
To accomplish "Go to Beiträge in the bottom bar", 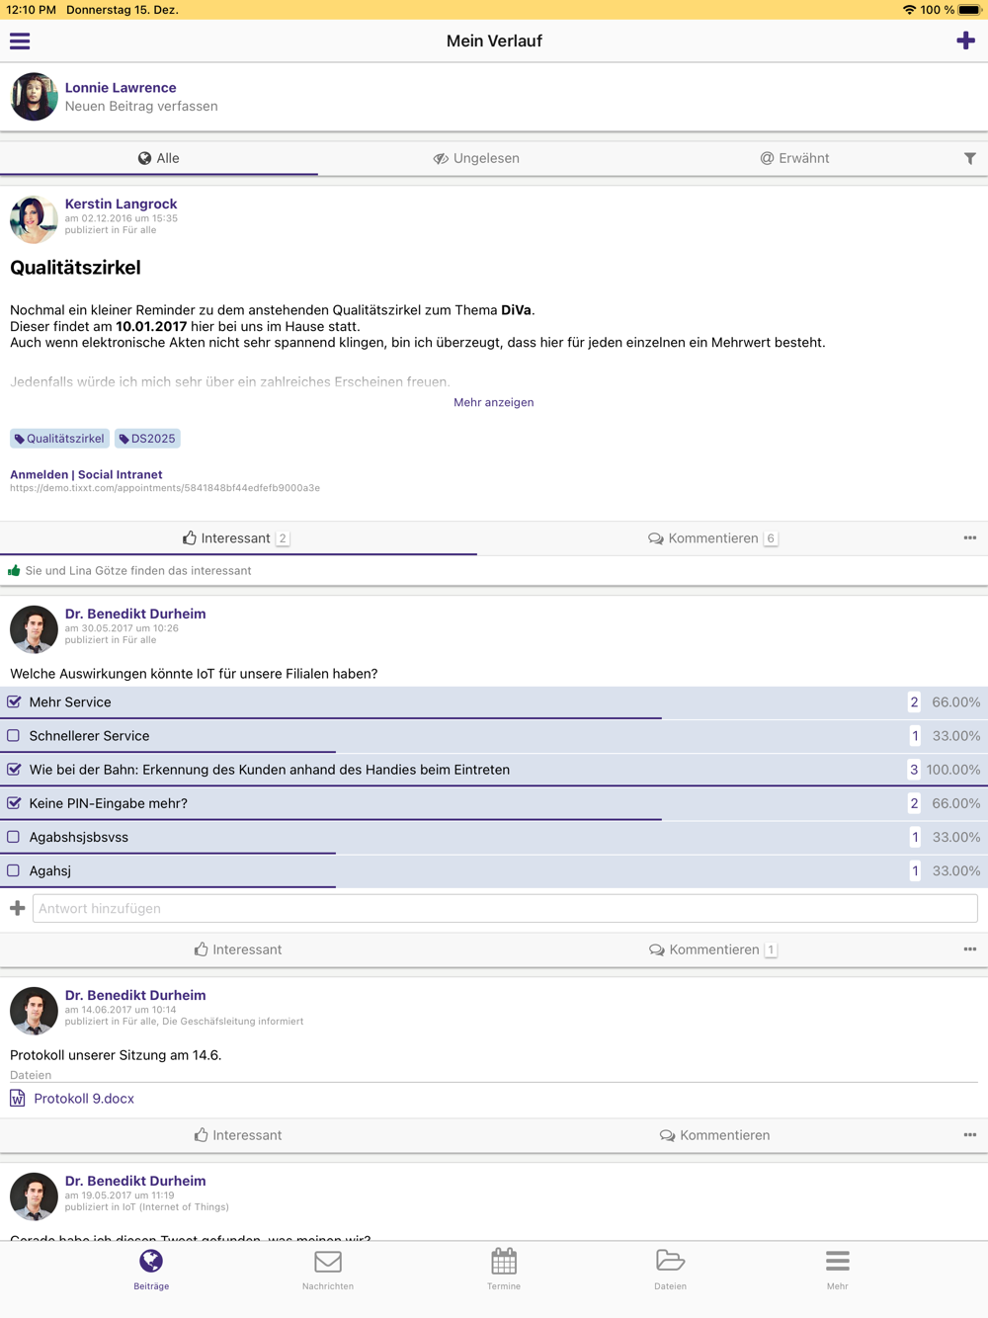I will [151, 1270].
